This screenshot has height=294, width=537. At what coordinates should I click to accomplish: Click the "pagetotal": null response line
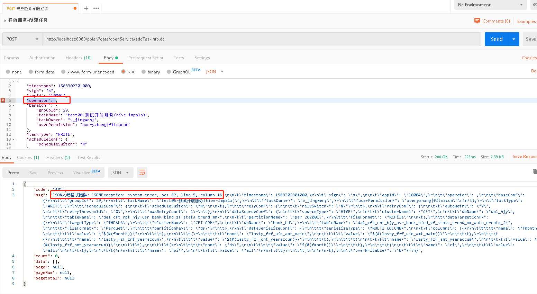pos(54,278)
